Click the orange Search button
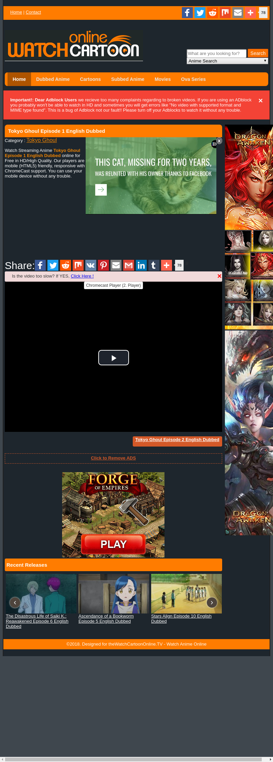This screenshot has height=762, width=273. click(258, 53)
